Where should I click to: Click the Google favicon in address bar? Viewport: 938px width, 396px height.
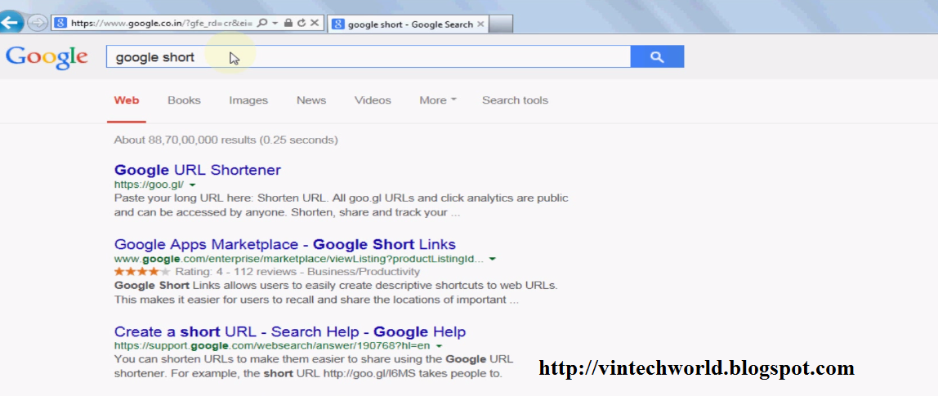60,24
